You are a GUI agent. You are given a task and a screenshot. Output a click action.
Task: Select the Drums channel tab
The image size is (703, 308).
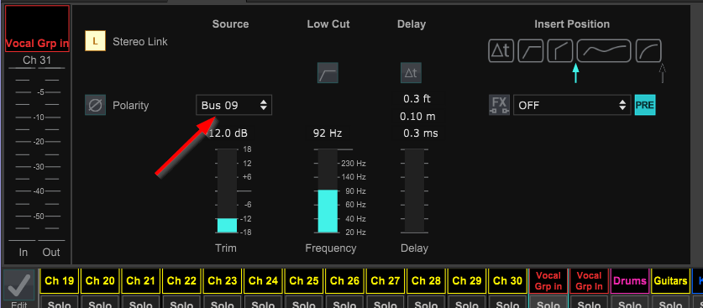pos(629,281)
